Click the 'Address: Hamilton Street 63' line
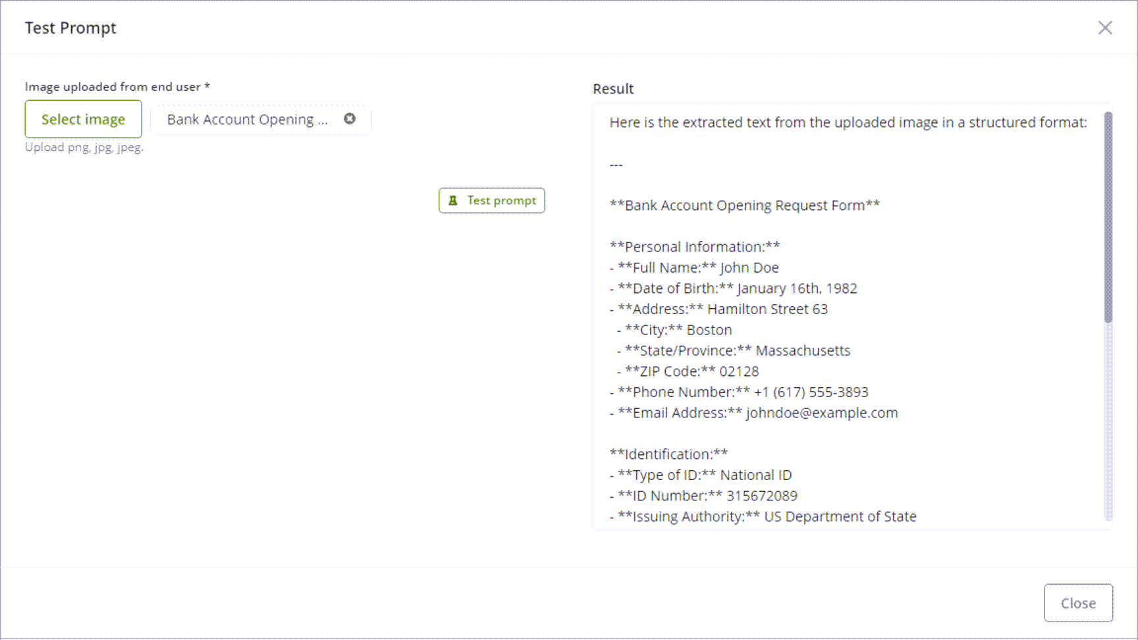 (x=718, y=309)
